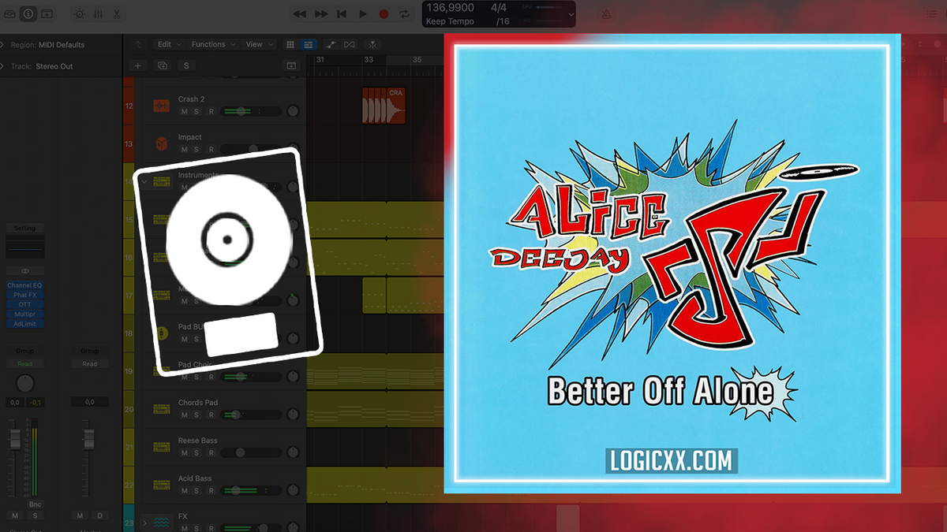This screenshot has height=532, width=947.
Task: Open the Channel EQ plugin slot
Action: coord(24,285)
